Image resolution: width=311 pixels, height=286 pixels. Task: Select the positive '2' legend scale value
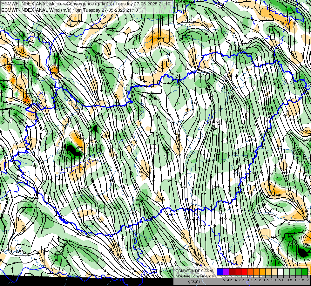pos(308,280)
